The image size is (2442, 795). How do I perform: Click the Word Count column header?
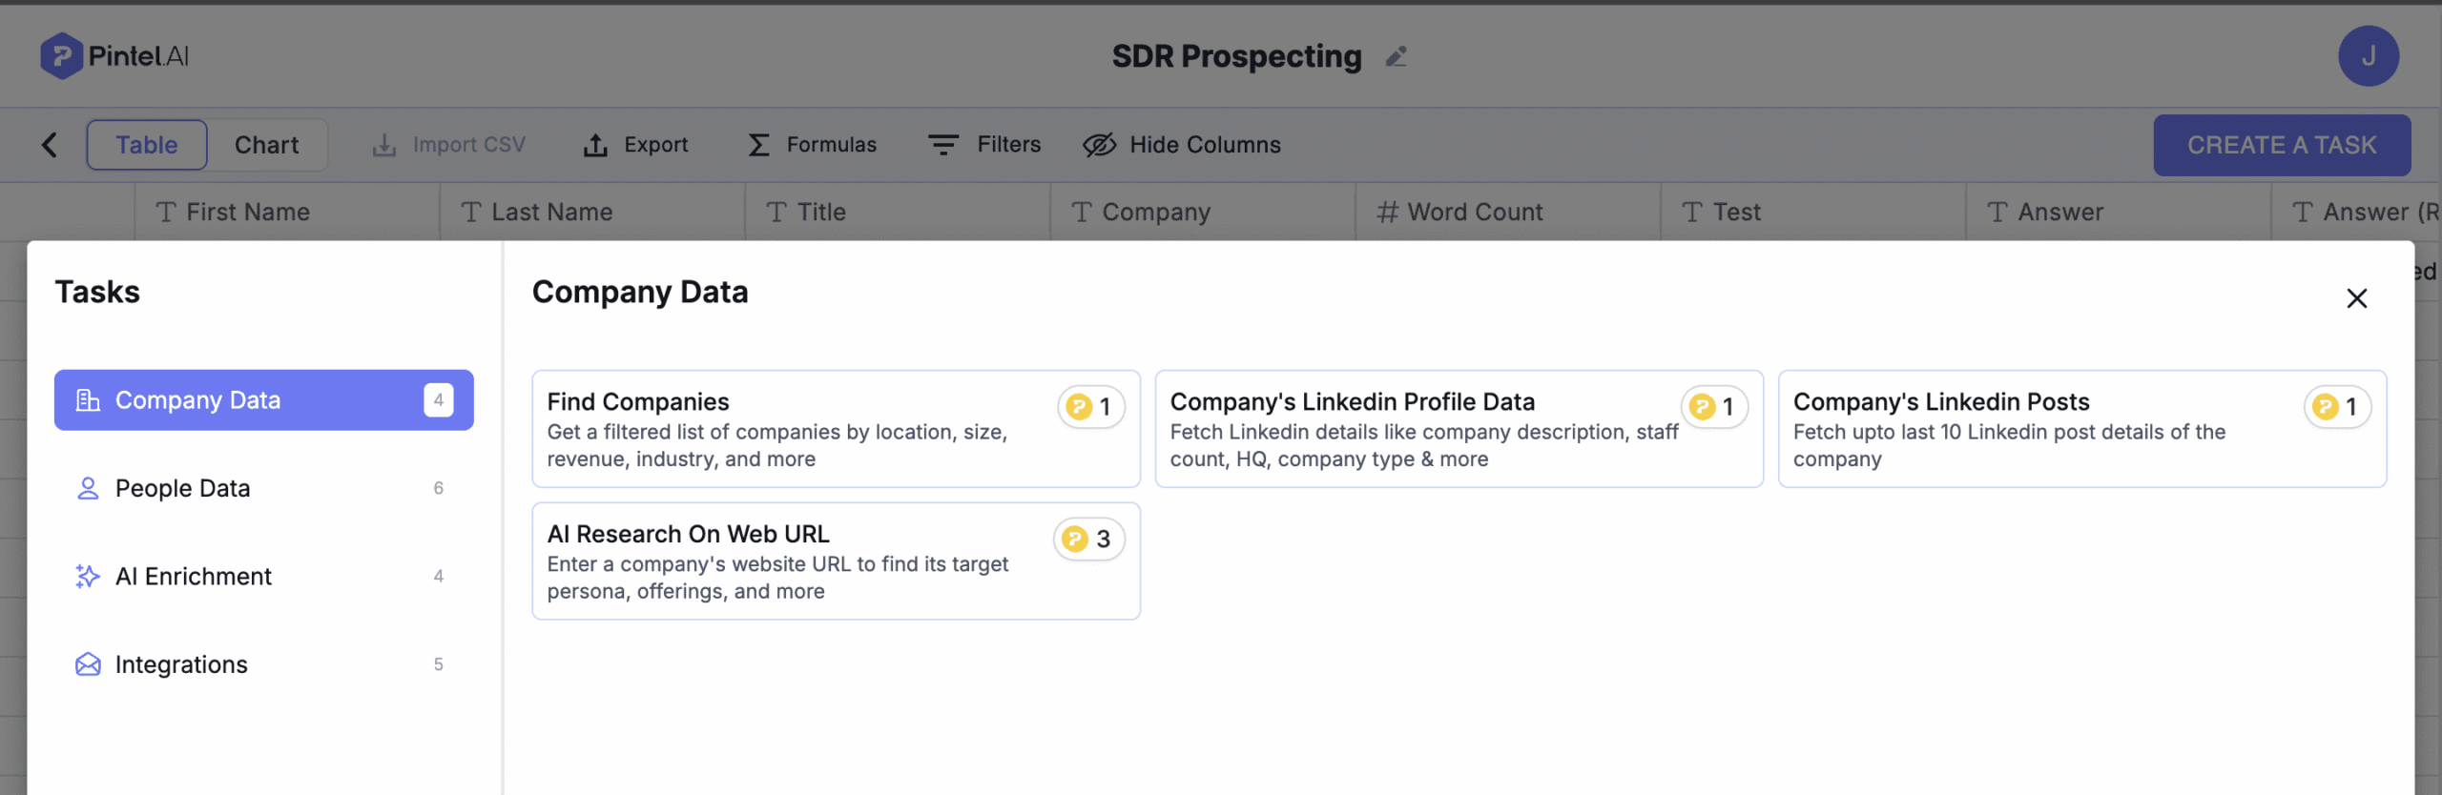1508,212
